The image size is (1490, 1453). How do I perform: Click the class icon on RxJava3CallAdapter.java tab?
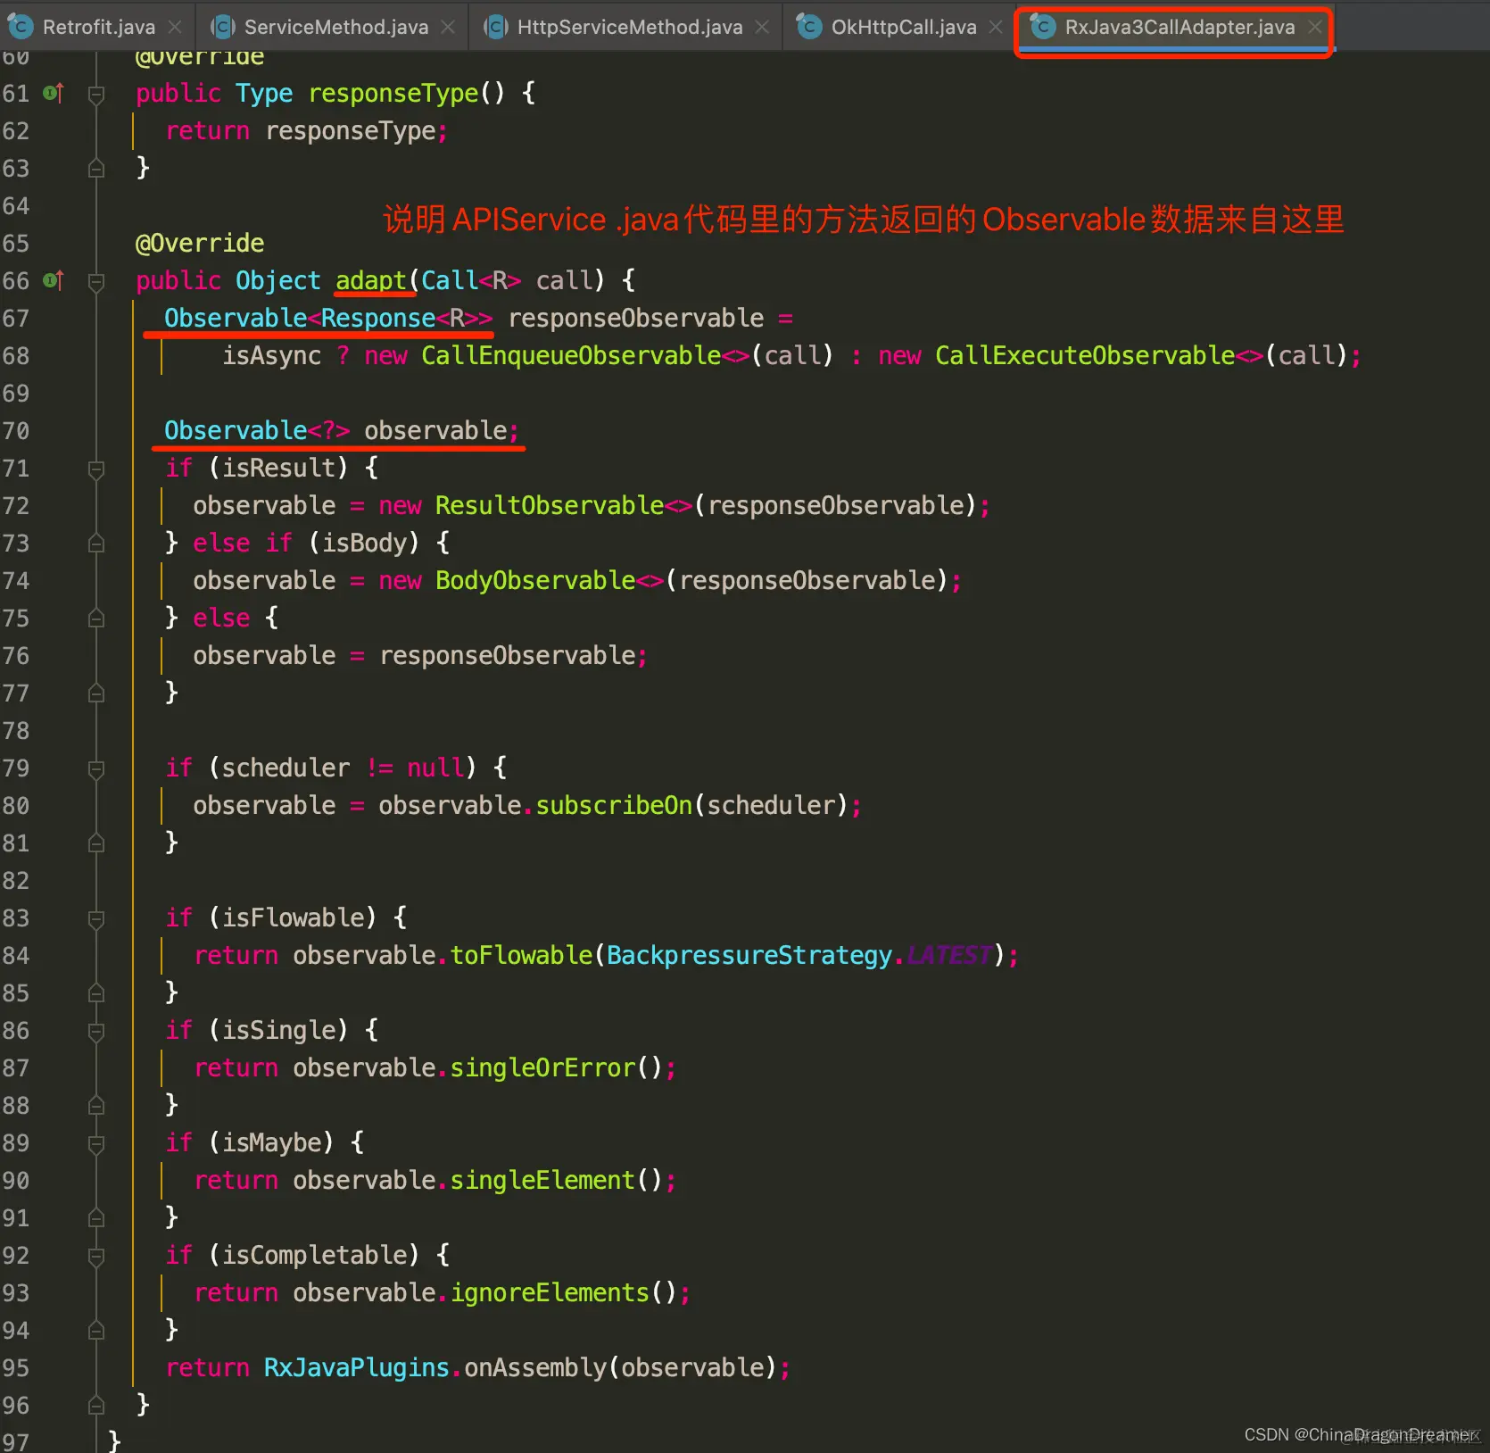pos(1042,27)
